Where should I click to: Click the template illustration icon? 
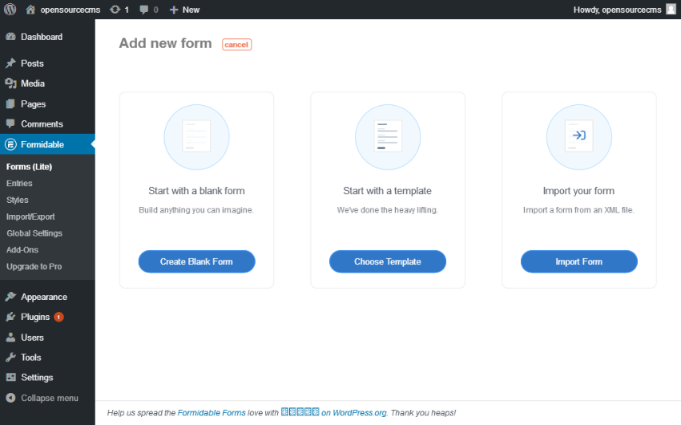coord(388,137)
